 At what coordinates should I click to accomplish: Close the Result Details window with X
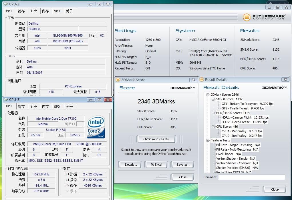285,80
